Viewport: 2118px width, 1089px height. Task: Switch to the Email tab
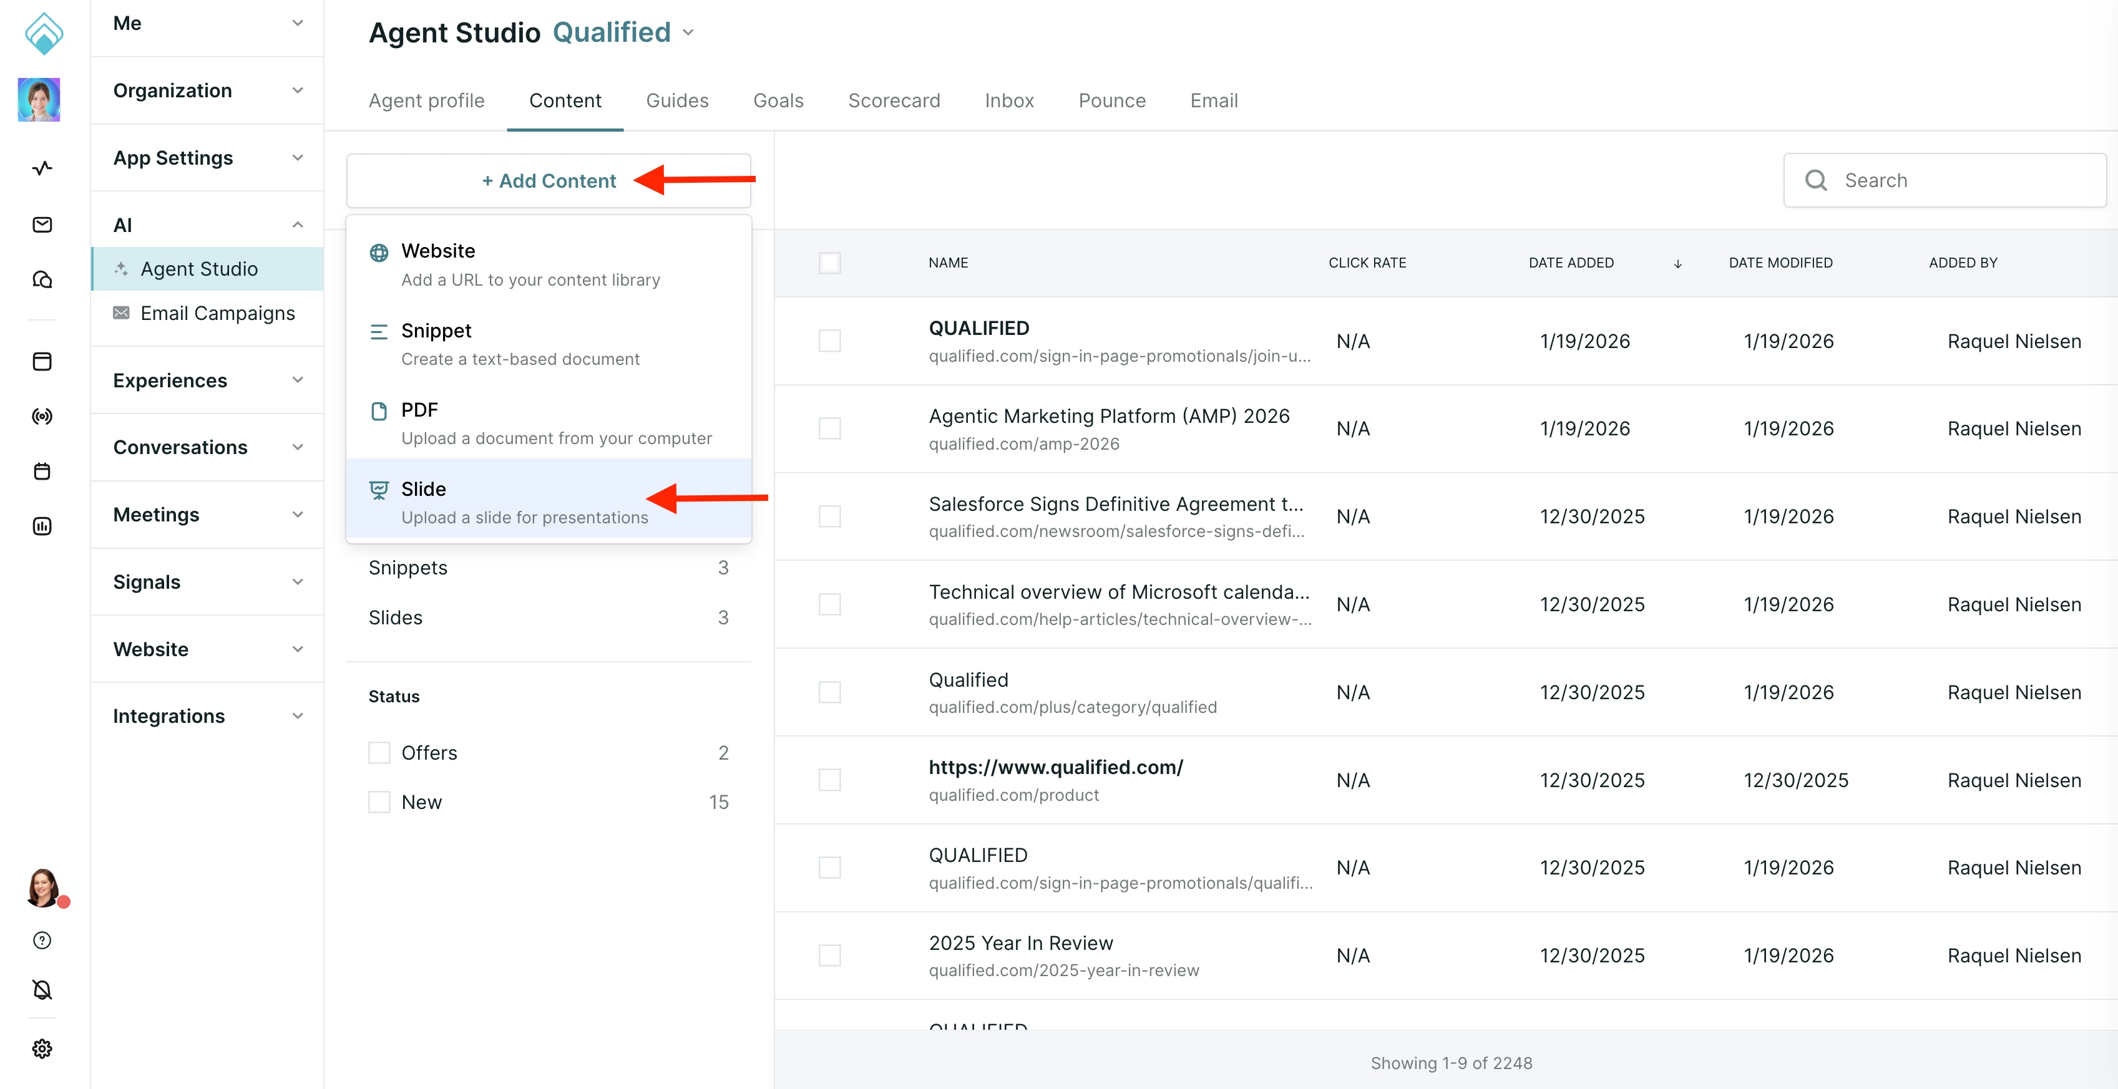click(x=1214, y=100)
